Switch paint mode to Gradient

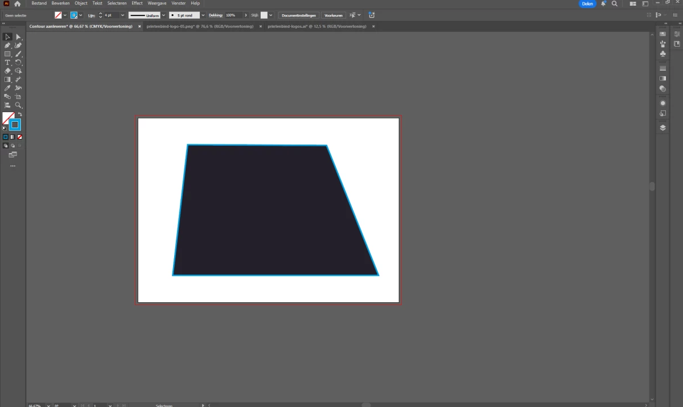[13, 137]
